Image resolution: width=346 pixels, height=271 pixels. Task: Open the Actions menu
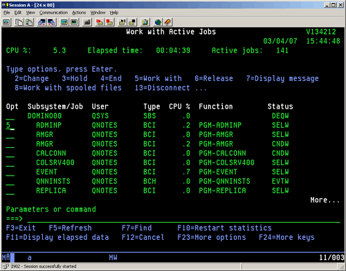coord(79,12)
